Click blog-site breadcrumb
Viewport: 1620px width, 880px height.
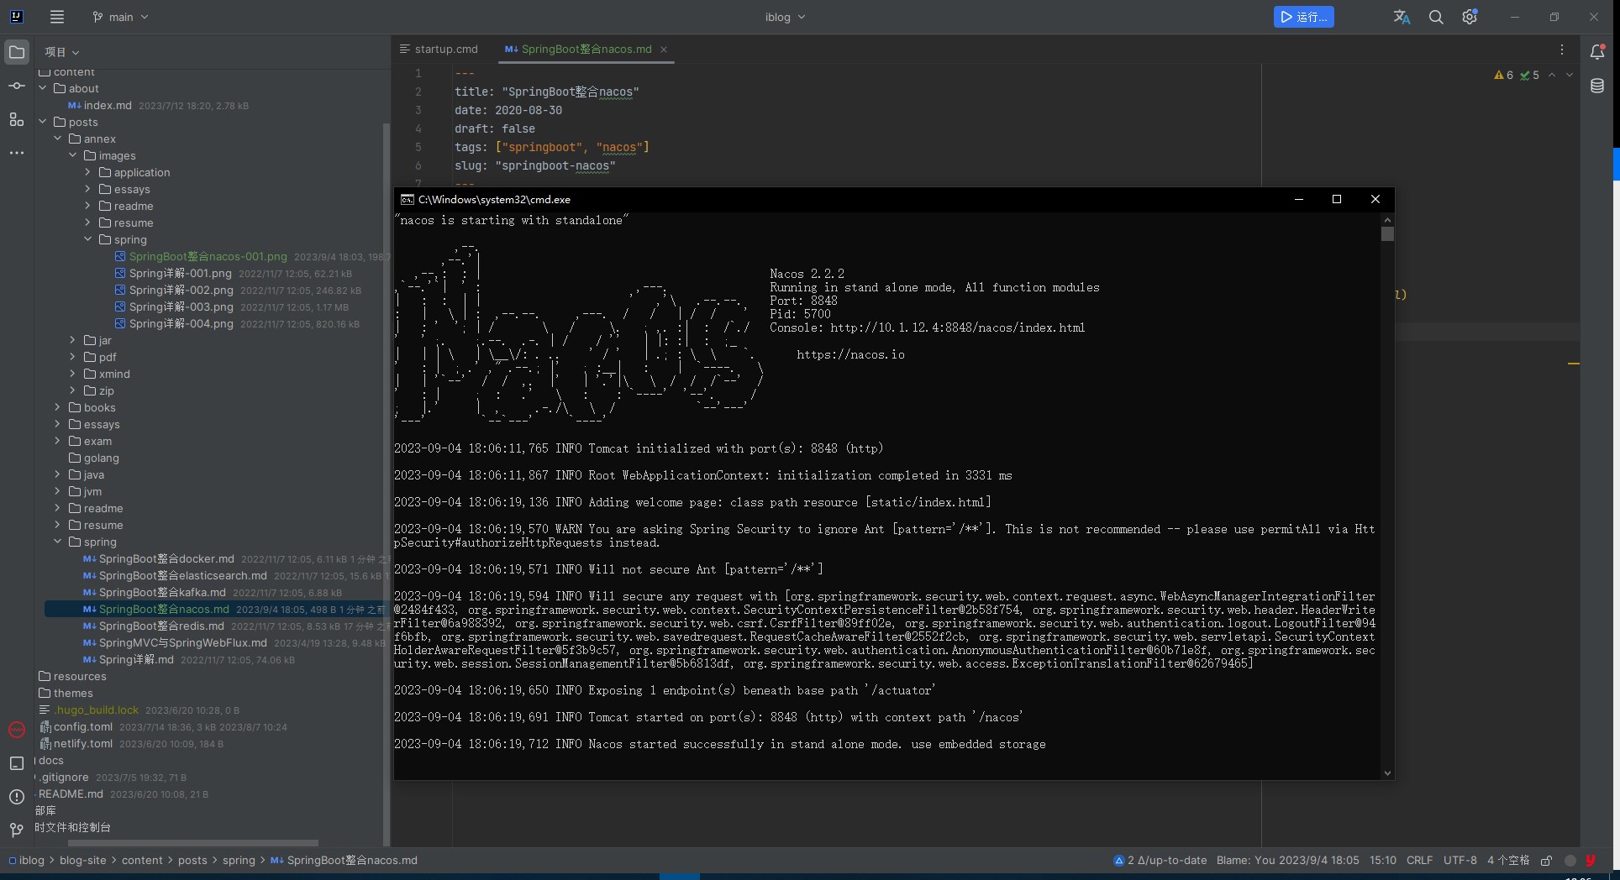(x=83, y=861)
